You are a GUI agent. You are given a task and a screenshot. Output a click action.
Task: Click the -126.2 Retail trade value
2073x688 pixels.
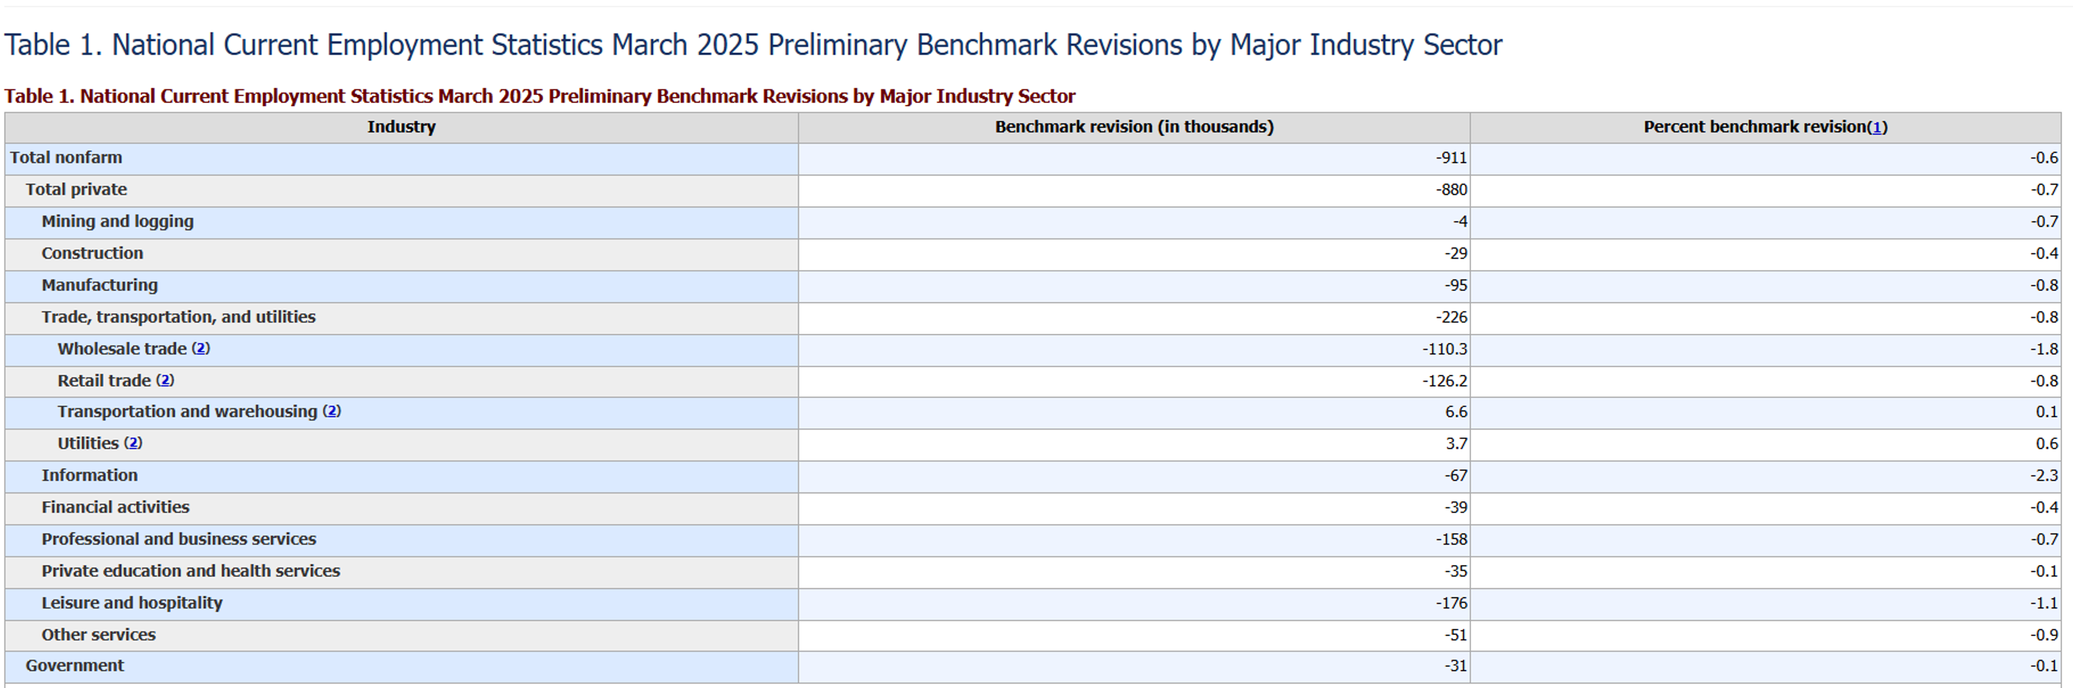pyautogui.click(x=1445, y=381)
